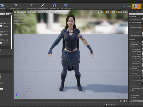Click the Bake out Materials icon

(x=66, y=6)
